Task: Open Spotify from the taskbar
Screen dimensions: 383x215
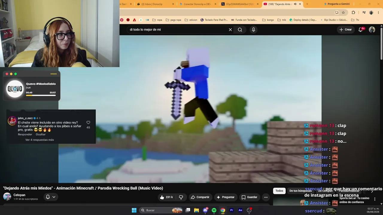Action: click(x=214, y=210)
